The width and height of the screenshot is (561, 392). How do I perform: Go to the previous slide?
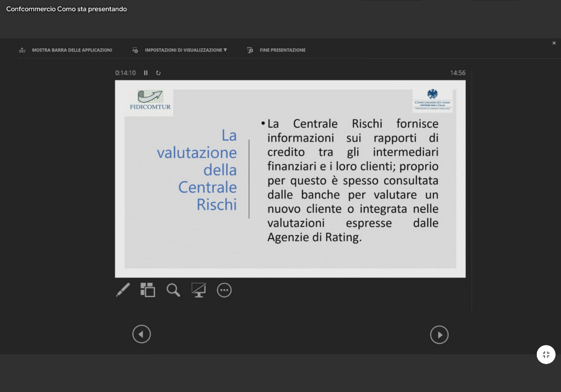141,334
